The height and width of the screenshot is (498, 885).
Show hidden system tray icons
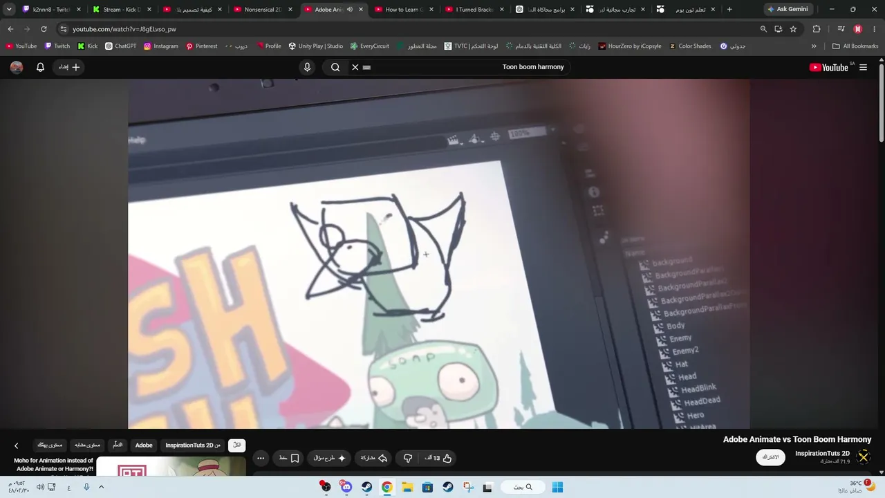[x=101, y=487]
